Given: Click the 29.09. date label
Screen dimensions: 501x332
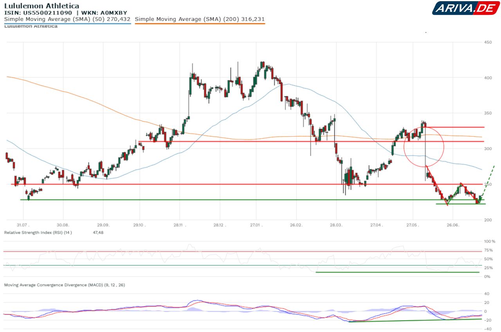Looking at the screenshot, I should tap(103, 225).
